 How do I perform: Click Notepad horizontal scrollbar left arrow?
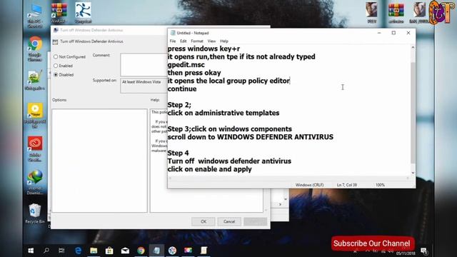tap(170, 178)
